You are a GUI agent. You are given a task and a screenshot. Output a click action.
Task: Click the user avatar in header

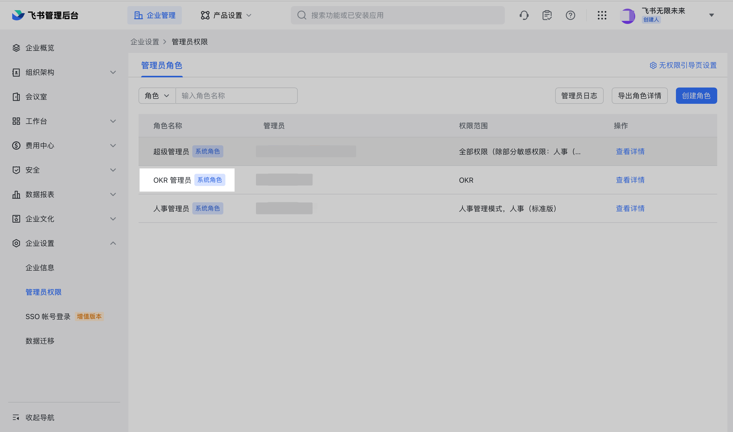(628, 16)
